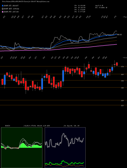Select the DOW ST: 168.07 label
Screen dimensions: 127x168
pos(11,6)
